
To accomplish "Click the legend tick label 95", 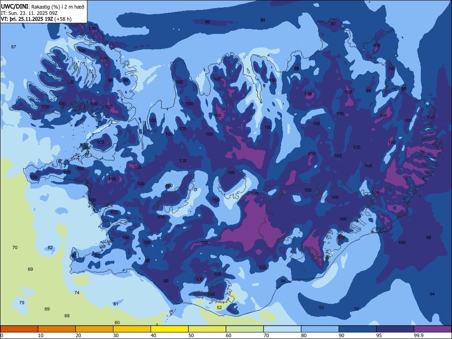I will pos(379,335).
